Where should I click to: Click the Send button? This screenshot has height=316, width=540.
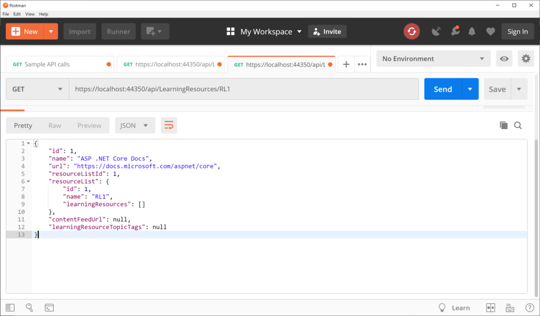[x=443, y=89]
